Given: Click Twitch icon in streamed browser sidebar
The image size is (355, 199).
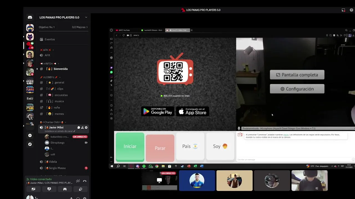Looking at the screenshot, I should tap(111, 68).
